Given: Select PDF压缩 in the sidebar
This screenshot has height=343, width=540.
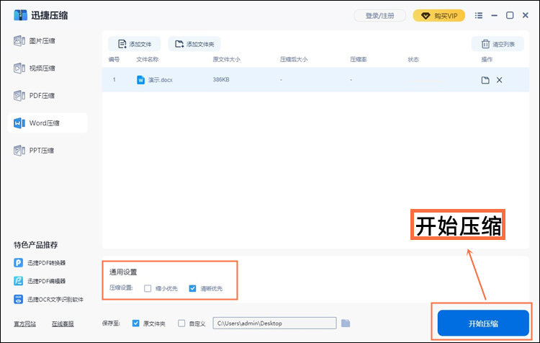Looking at the screenshot, I should pyautogui.click(x=35, y=96).
